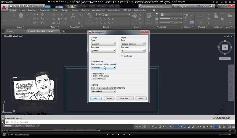The height and width of the screenshot is (138, 237).
Task: Toggle ortho mode in the status bar
Action: [156, 127]
